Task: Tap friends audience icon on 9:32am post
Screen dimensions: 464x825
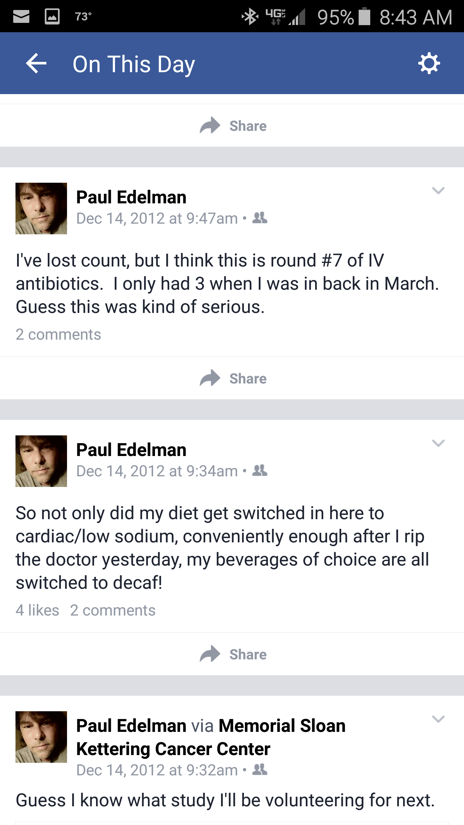Action: tap(260, 770)
